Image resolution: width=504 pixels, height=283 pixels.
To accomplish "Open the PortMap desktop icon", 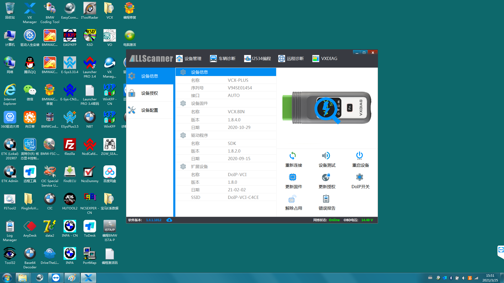I will coord(90,256).
